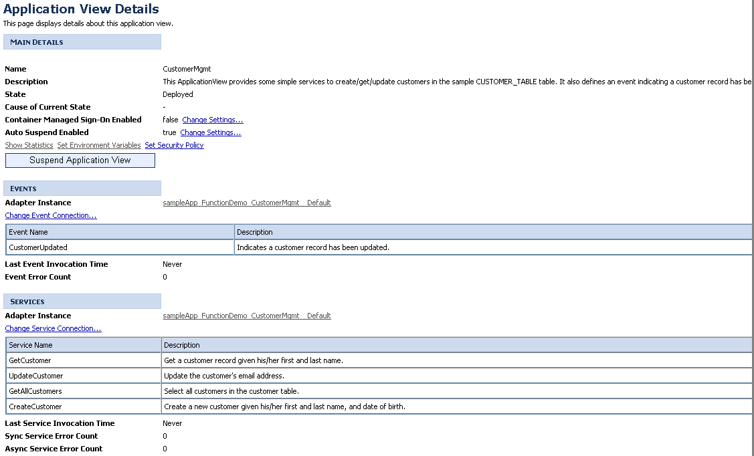Click the Event Name column header
The width and height of the screenshot is (754, 456).
[x=120, y=232]
